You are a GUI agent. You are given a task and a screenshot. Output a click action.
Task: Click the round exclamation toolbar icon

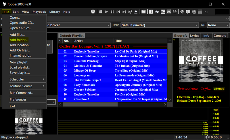point(175,12)
